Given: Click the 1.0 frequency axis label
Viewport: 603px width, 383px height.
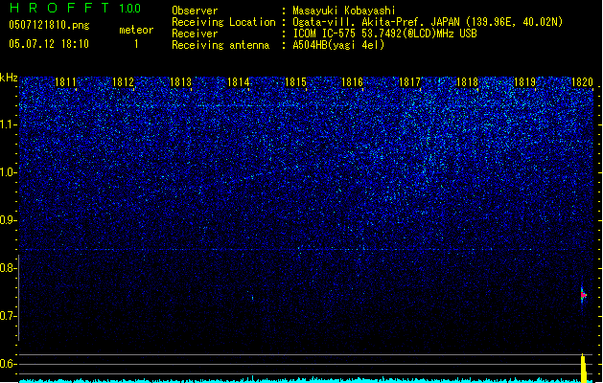Looking at the screenshot, I should [9, 172].
